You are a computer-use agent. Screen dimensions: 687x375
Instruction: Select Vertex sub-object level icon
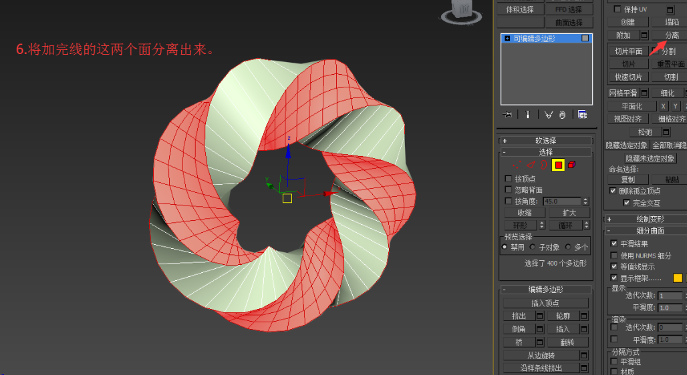517,165
